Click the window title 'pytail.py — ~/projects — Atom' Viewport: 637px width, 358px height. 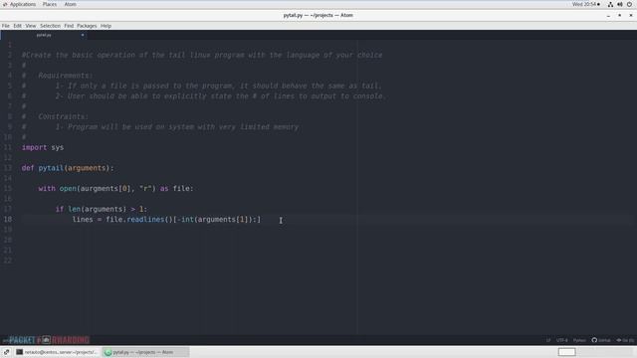coord(318,16)
